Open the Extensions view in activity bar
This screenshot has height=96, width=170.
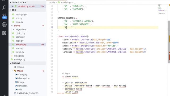4,33
